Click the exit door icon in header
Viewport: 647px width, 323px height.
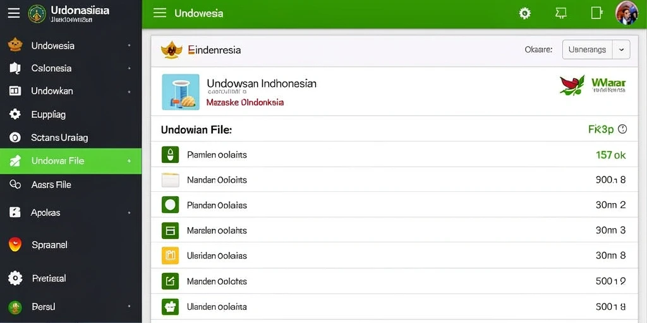596,13
